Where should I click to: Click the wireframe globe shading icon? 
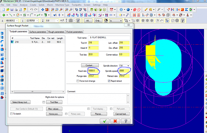(x=121, y=10)
